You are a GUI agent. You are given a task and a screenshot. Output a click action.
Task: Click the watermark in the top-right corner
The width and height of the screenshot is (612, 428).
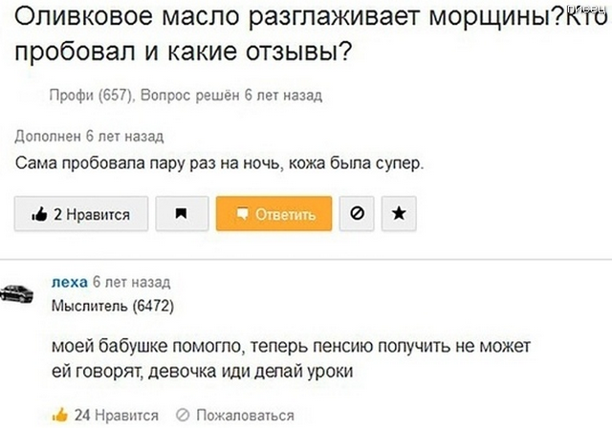click(594, 7)
